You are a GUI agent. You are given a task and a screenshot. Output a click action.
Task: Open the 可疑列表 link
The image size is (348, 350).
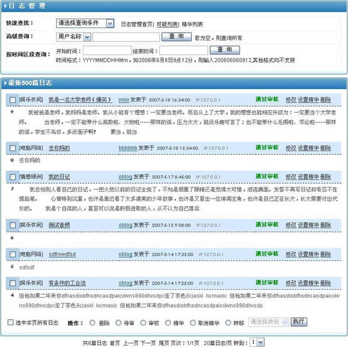(167, 24)
